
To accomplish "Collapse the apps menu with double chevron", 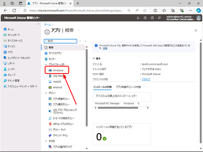I will (x=85, y=41).
